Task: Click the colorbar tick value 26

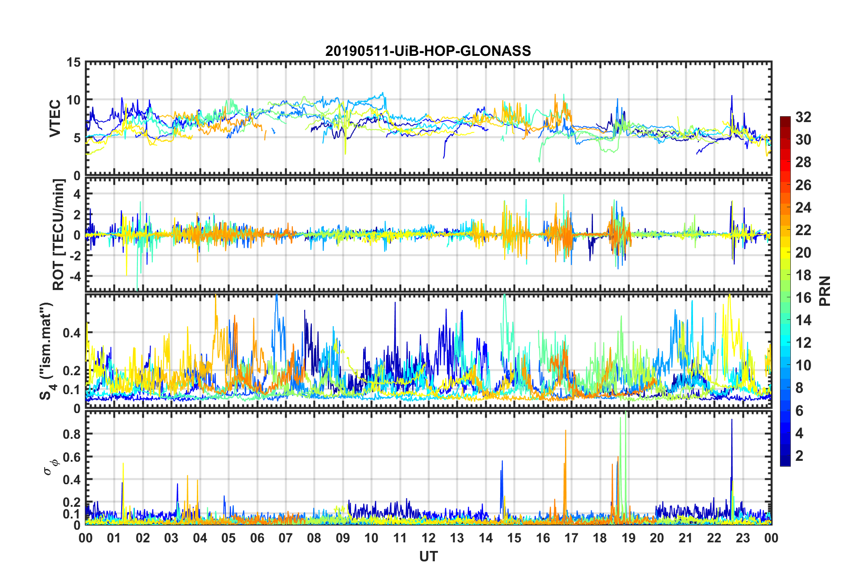Action: click(x=803, y=185)
